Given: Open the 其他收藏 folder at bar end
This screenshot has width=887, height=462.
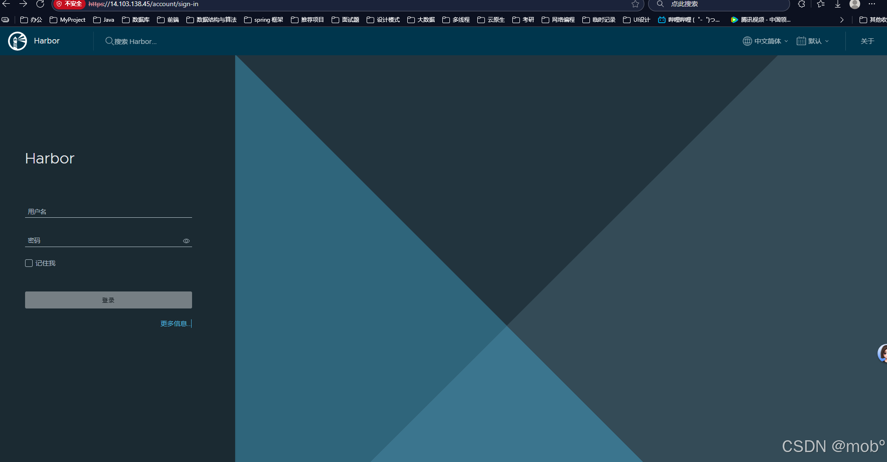Looking at the screenshot, I should 873,20.
